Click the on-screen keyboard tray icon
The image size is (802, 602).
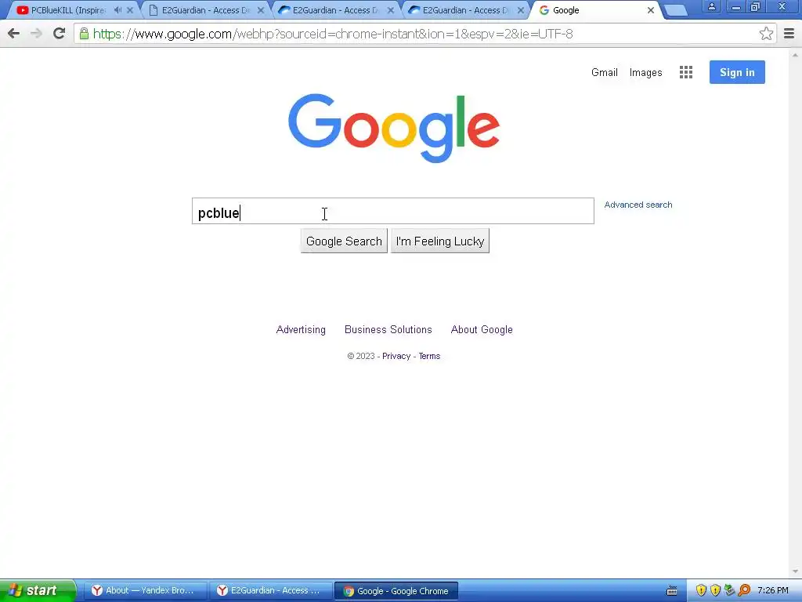[672, 591]
